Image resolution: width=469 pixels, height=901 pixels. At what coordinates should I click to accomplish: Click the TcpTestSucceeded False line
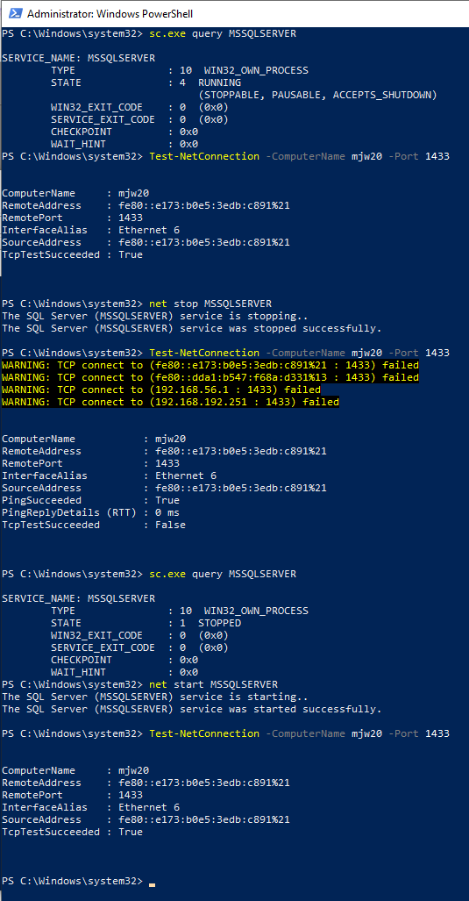point(94,525)
